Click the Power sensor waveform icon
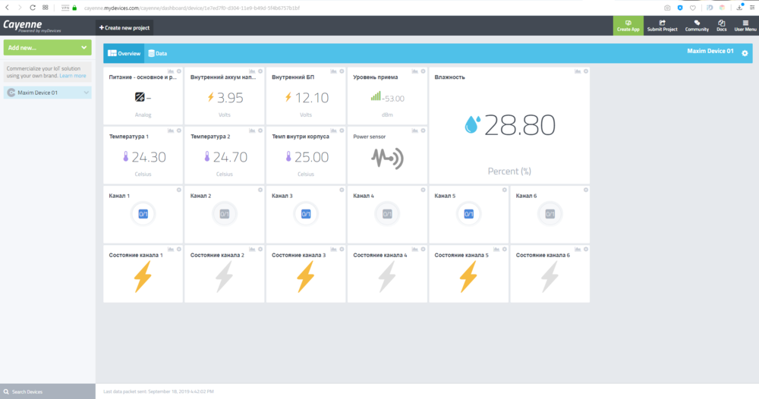 pyautogui.click(x=387, y=158)
